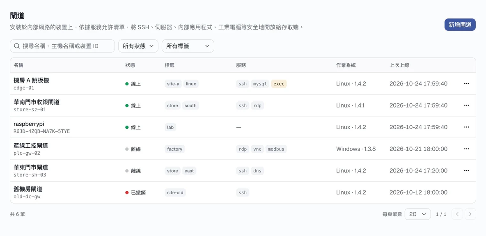Screen dimensions: 486x236
Task: Click the search magnifier icon
Action: [17, 46]
